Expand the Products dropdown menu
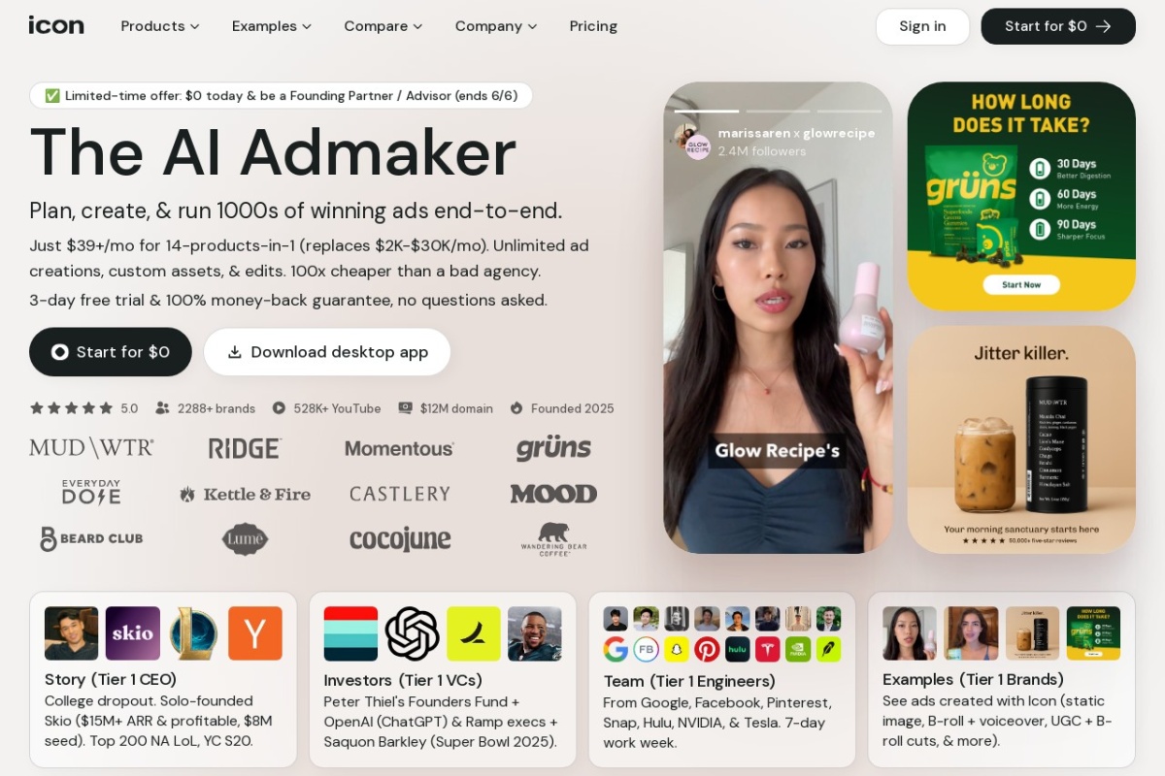1165x776 pixels. (x=160, y=26)
